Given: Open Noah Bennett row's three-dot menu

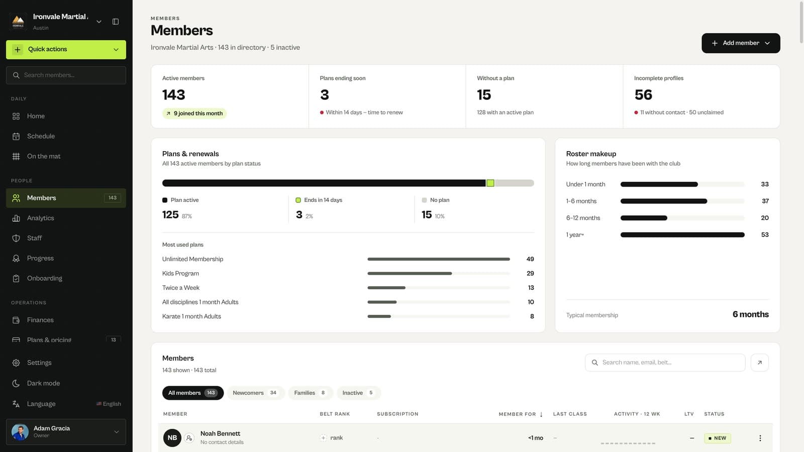Looking at the screenshot, I should point(760,438).
